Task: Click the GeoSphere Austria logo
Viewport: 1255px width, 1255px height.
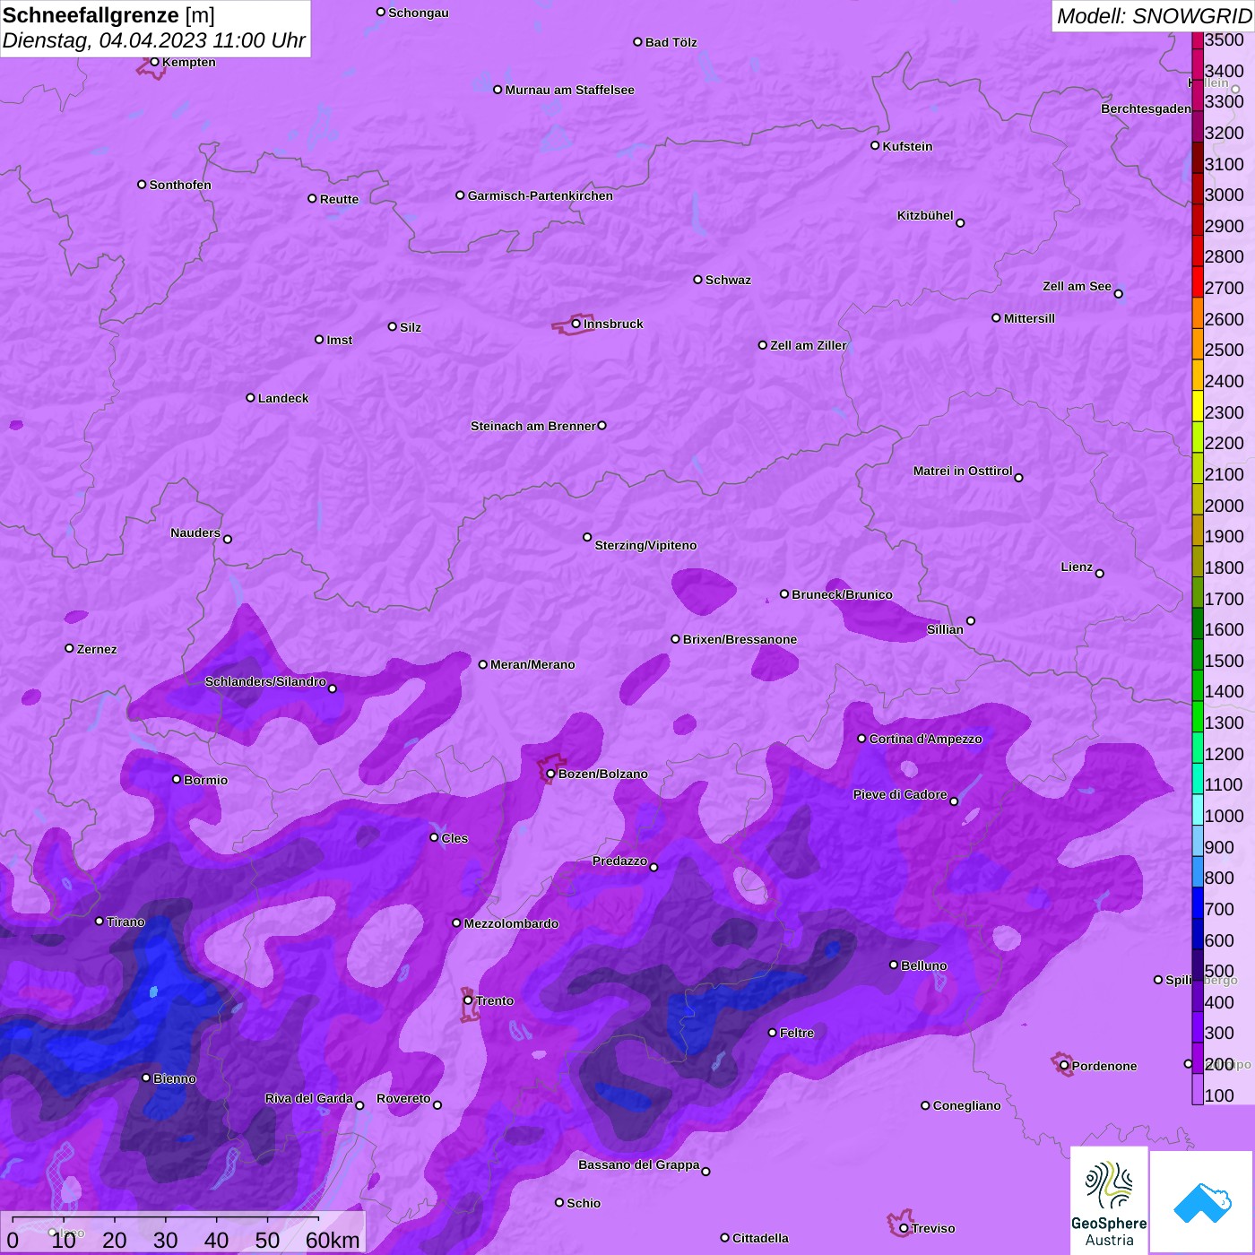Action: pos(1109,1199)
